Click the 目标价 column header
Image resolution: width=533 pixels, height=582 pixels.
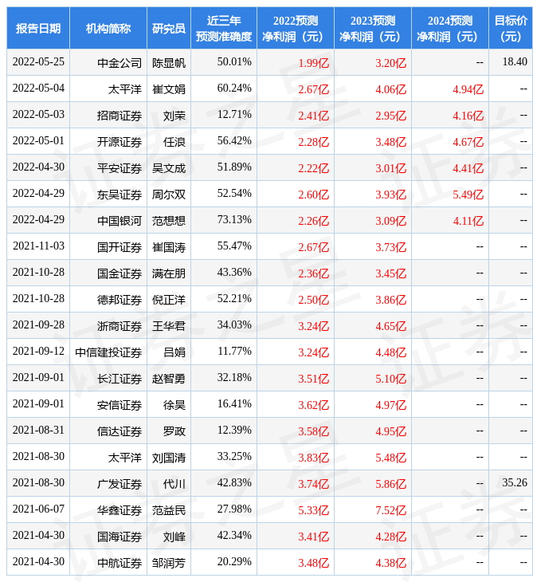(x=511, y=28)
